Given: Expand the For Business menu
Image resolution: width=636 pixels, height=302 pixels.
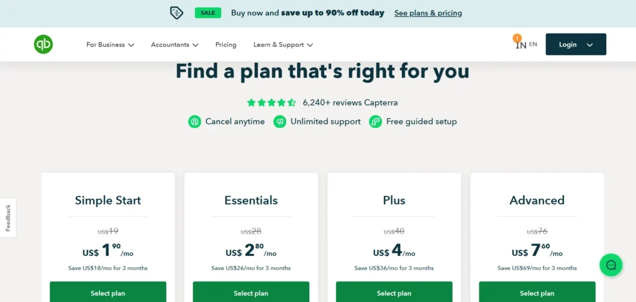Looking at the screenshot, I should pyautogui.click(x=111, y=45).
